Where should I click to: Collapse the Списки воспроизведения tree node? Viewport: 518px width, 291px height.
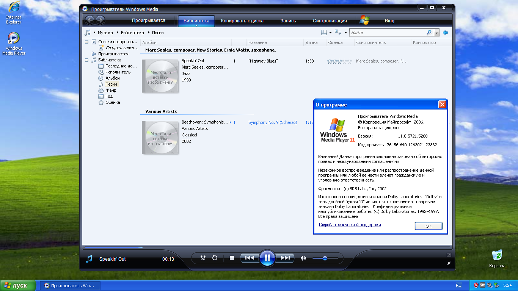point(86,42)
